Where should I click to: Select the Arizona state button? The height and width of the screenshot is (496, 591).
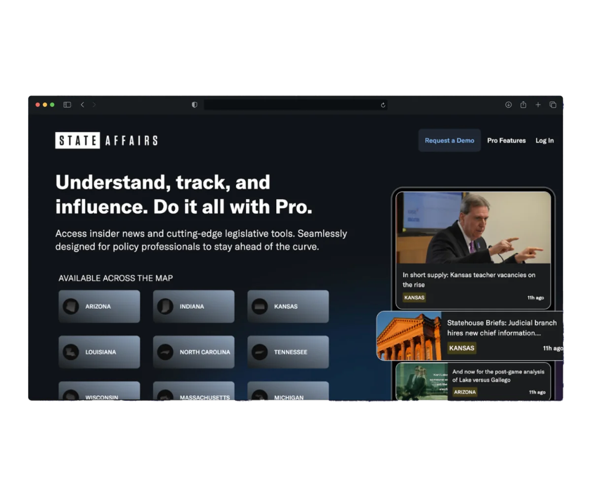point(99,306)
